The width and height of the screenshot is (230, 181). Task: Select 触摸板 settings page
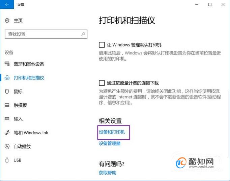pos(20,105)
